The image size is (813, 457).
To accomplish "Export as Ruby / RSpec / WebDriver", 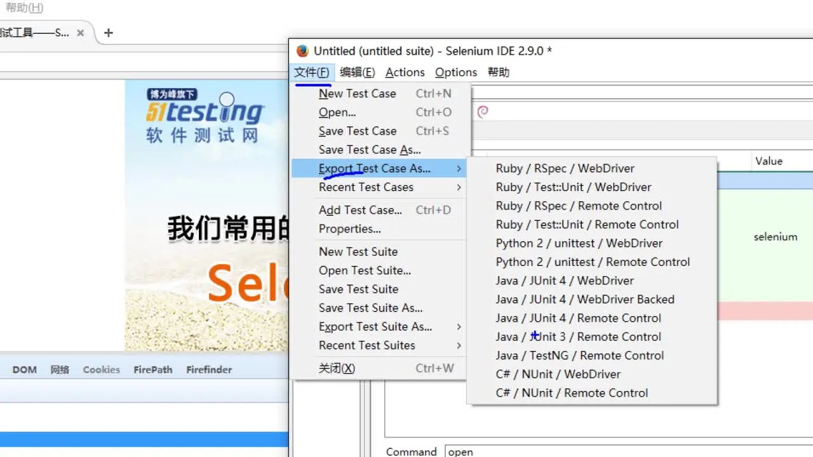I will point(592,168).
